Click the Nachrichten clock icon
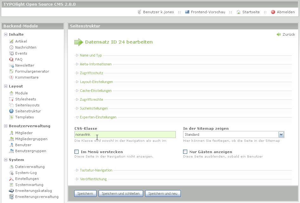The height and width of the screenshot is (203, 300). [x=11, y=47]
